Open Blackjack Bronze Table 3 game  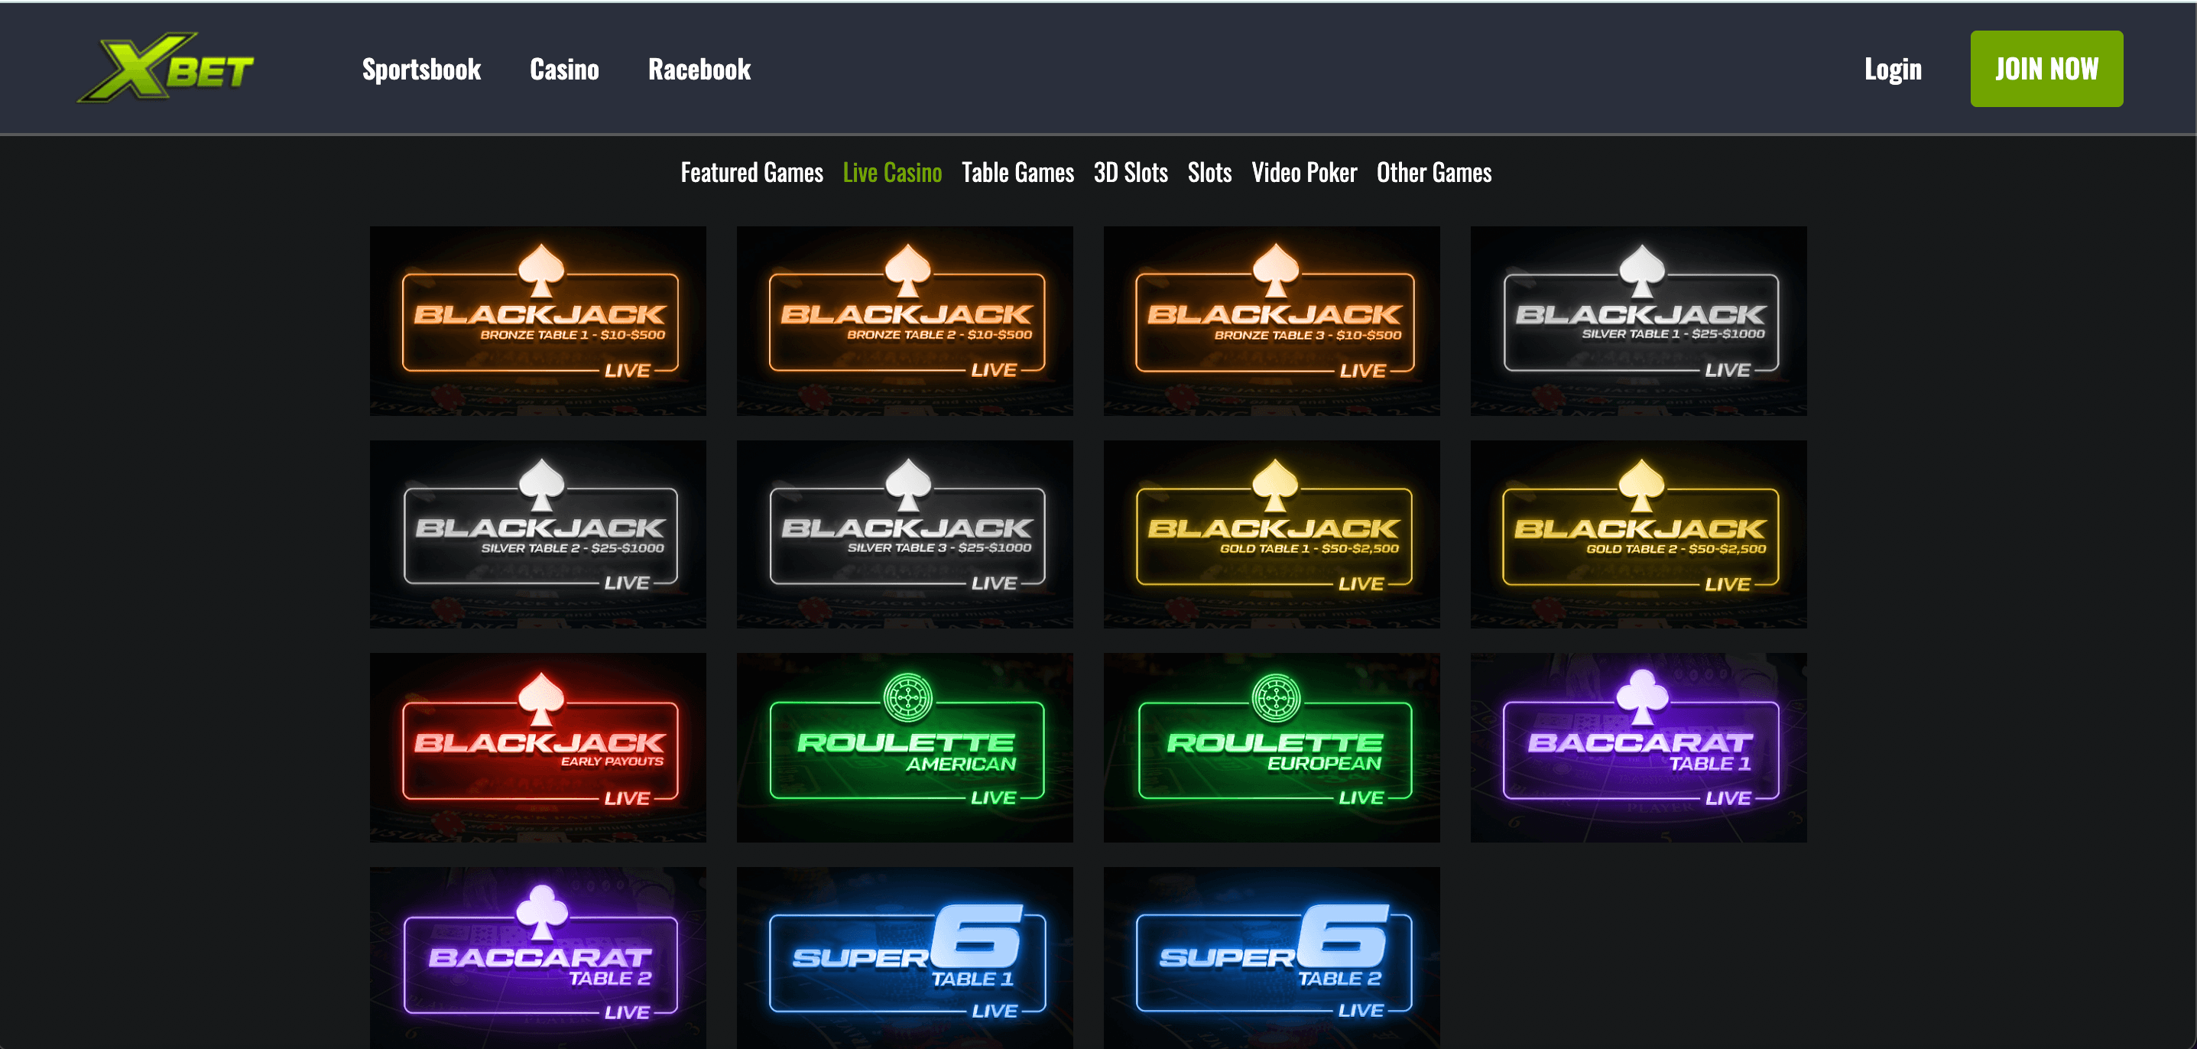pos(1271,320)
